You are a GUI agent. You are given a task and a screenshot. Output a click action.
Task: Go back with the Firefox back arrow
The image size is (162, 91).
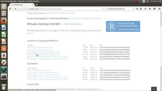tap(10, 9)
